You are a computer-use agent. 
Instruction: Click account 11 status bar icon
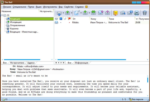click(x=3, y=99)
